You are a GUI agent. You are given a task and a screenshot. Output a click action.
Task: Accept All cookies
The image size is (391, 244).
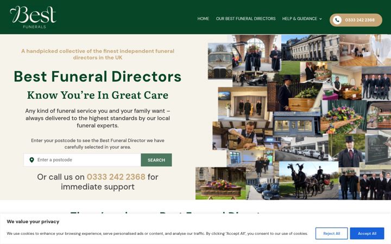coord(367,233)
